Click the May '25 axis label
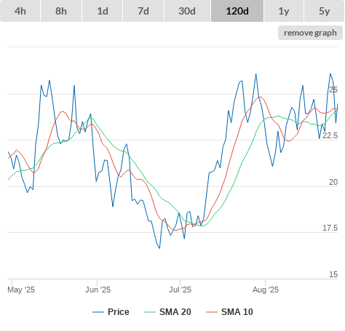This screenshot has width=345, height=331. point(21,290)
